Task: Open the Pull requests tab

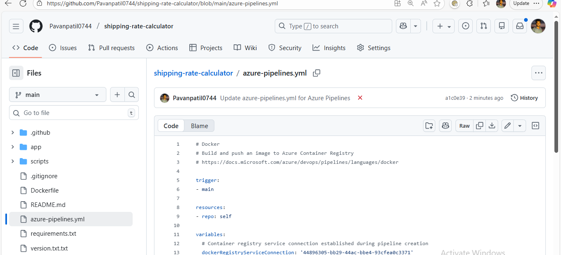Action: pyautogui.click(x=111, y=48)
